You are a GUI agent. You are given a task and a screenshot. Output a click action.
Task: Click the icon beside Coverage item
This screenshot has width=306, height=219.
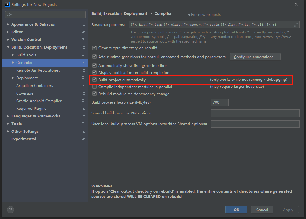83,93
